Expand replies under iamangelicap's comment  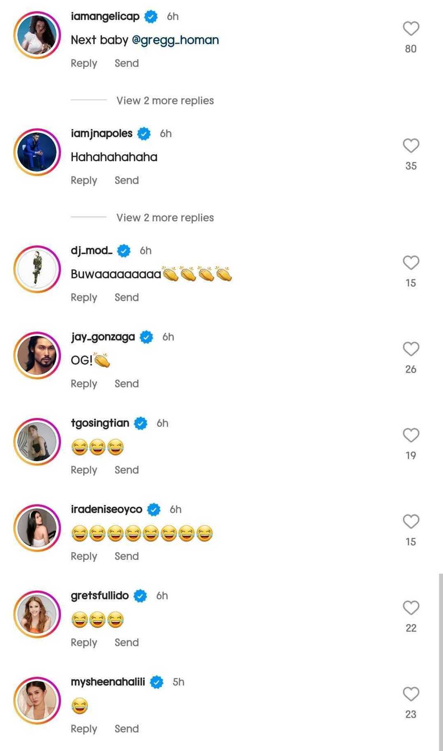pyautogui.click(x=165, y=101)
